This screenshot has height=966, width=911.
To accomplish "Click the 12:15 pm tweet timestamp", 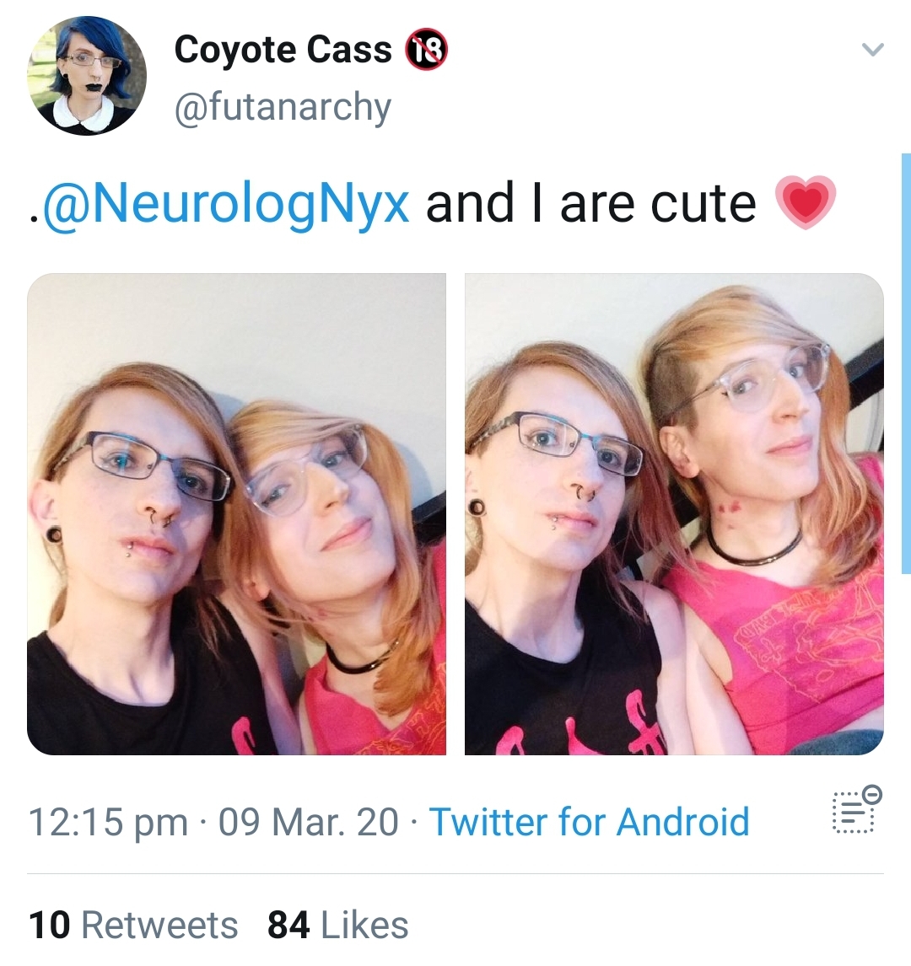I will [108, 823].
